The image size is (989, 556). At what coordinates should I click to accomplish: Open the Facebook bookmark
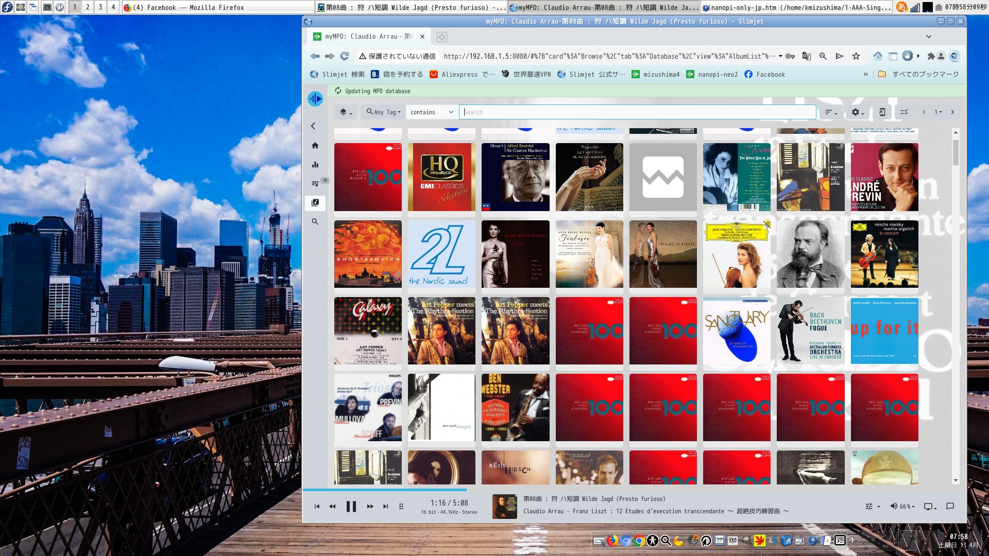click(765, 75)
